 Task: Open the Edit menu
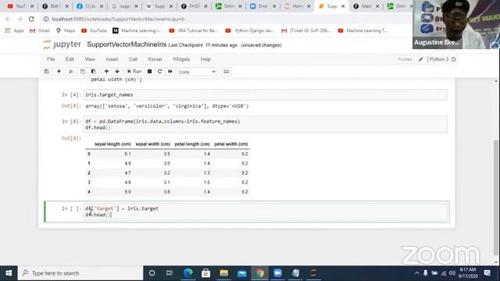click(x=70, y=59)
